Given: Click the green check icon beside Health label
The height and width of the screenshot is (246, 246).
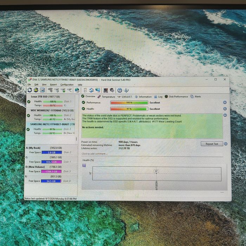Looking at the screenshot, I should click(x=83, y=109).
